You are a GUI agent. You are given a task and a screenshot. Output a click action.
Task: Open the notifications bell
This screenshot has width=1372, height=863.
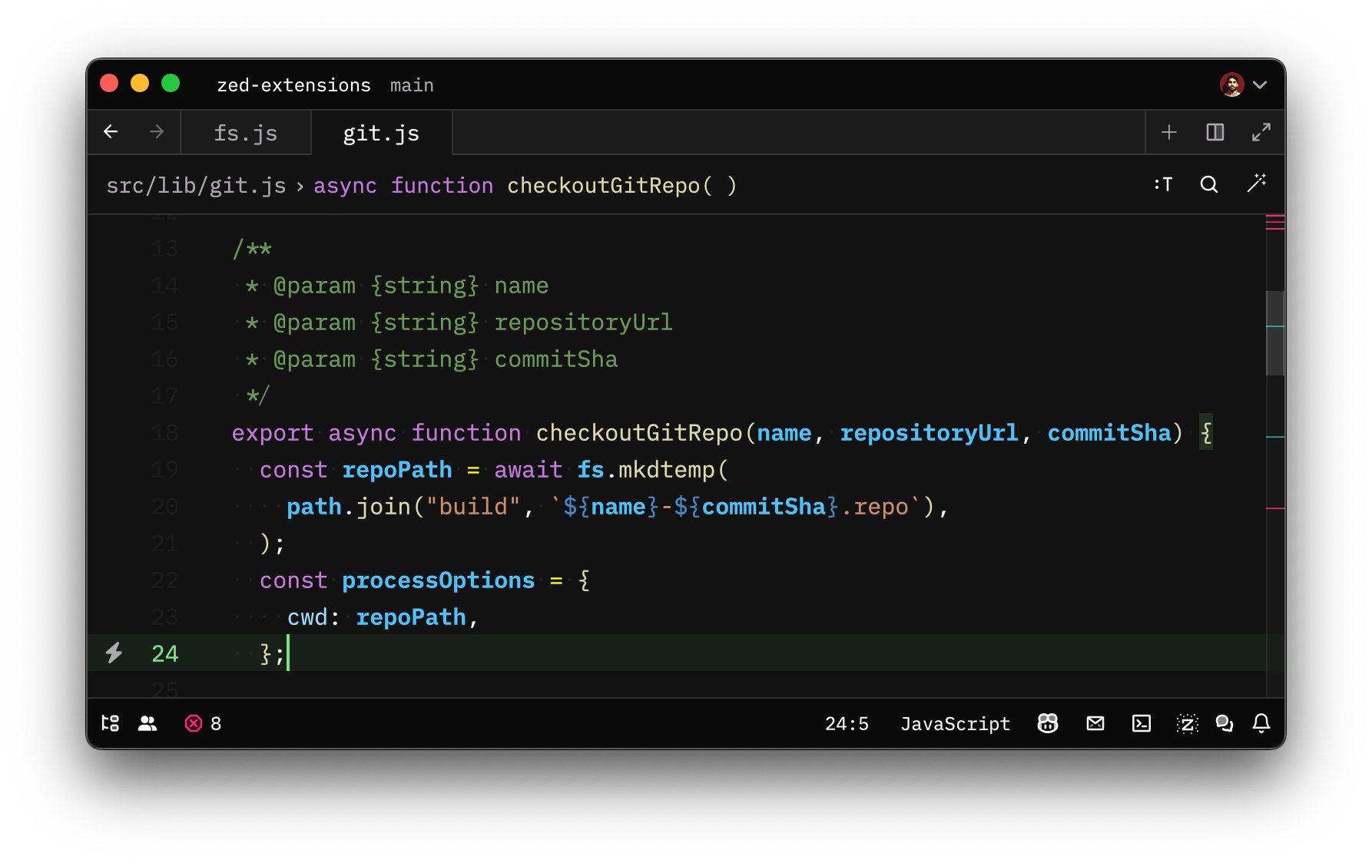pos(1261,723)
